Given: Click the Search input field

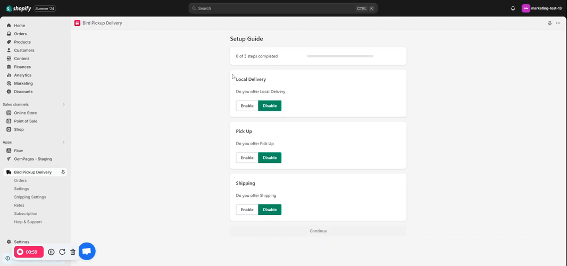Looking at the screenshot, I should (x=277, y=9).
